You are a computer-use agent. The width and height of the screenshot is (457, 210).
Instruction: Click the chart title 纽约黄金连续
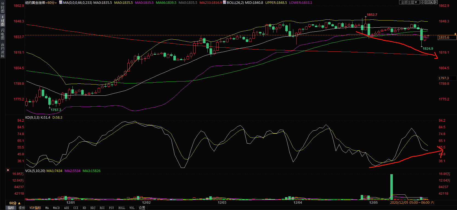coord(35,2)
